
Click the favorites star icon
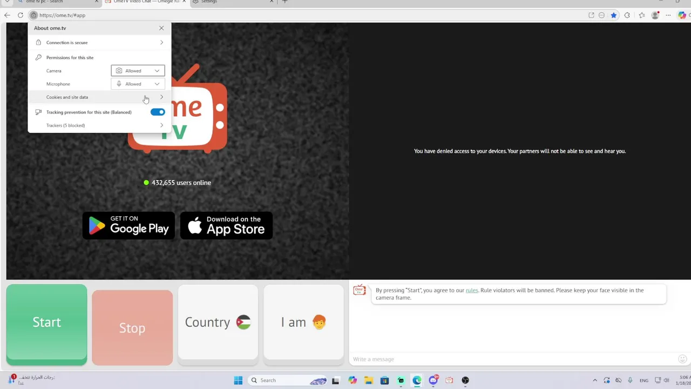tap(614, 15)
